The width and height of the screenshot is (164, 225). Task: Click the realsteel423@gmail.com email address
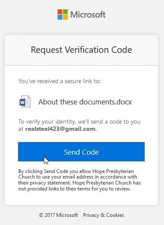click(x=60, y=129)
